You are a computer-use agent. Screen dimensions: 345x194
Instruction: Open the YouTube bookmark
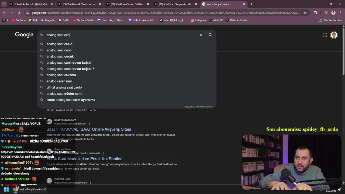pyautogui.click(x=19, y=20)
